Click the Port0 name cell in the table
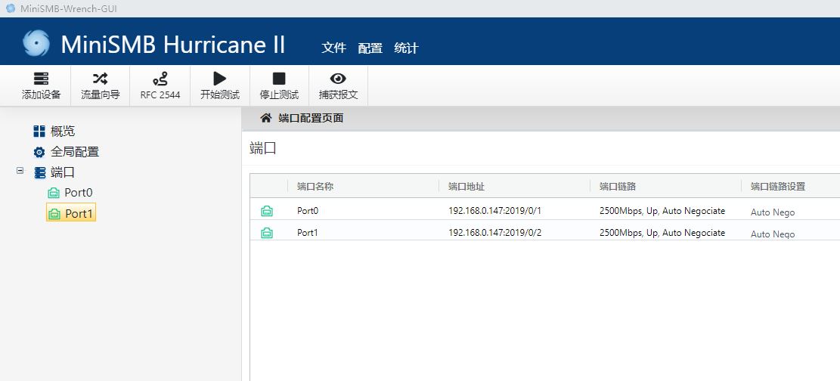 [308, 211]
